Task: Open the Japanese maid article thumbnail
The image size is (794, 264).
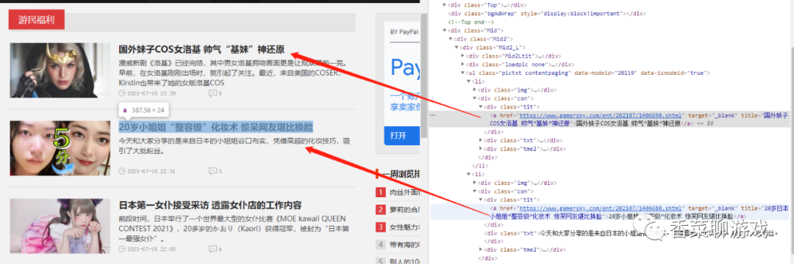Action: 60,226
